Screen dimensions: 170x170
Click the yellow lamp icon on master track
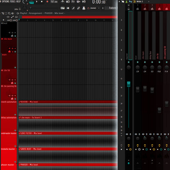click(x=129, y=145)
